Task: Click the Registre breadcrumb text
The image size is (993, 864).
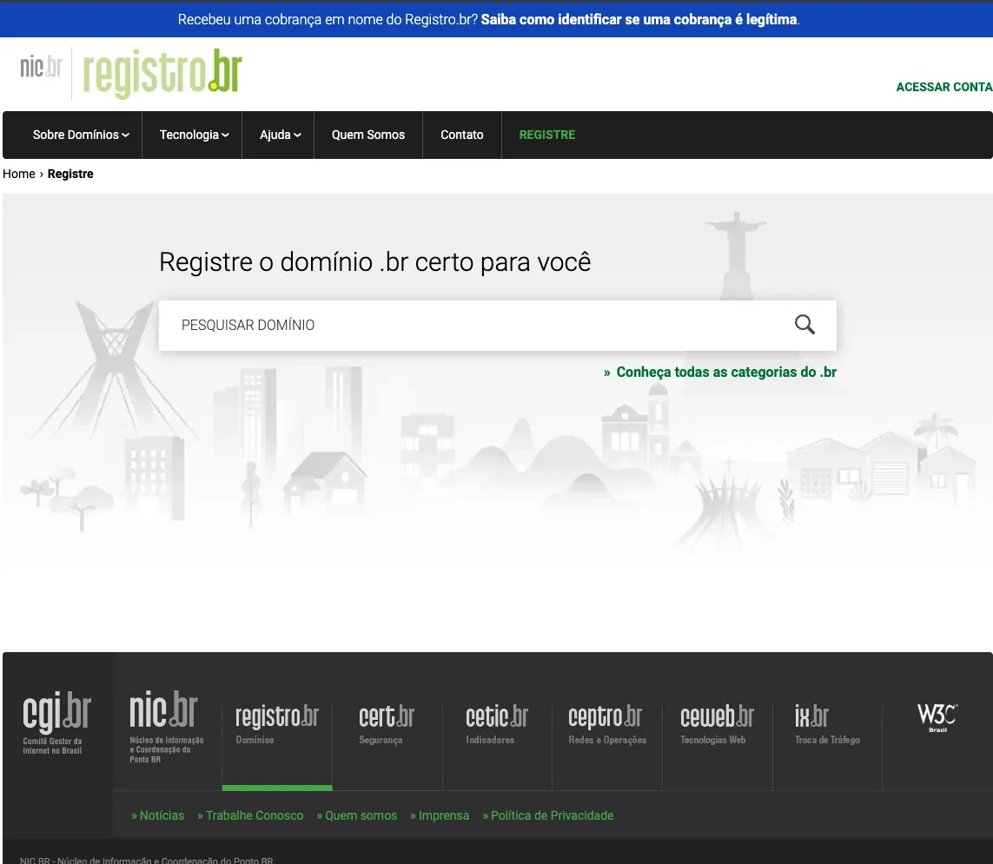Action: (x=70, y=174)
